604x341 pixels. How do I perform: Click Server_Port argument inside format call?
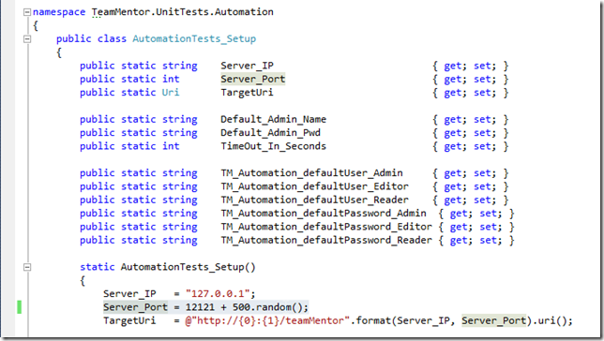click(x=494, y=320)
